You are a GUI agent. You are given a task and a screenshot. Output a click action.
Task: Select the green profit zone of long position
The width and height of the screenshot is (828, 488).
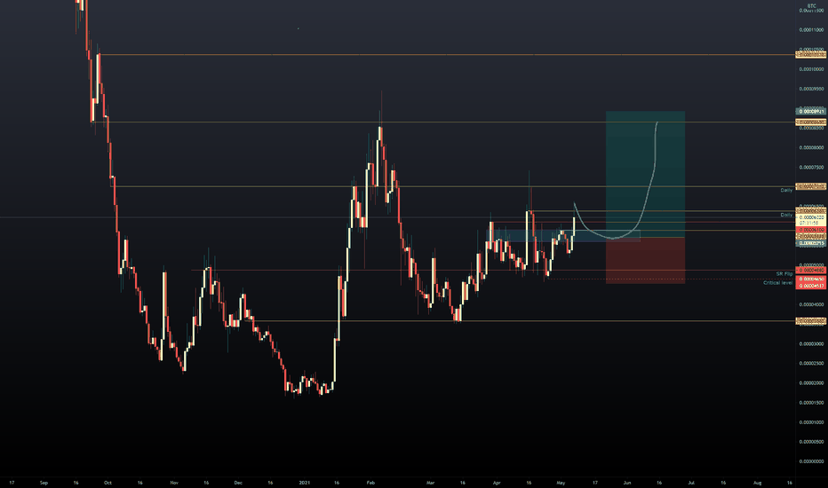(645, 174)
